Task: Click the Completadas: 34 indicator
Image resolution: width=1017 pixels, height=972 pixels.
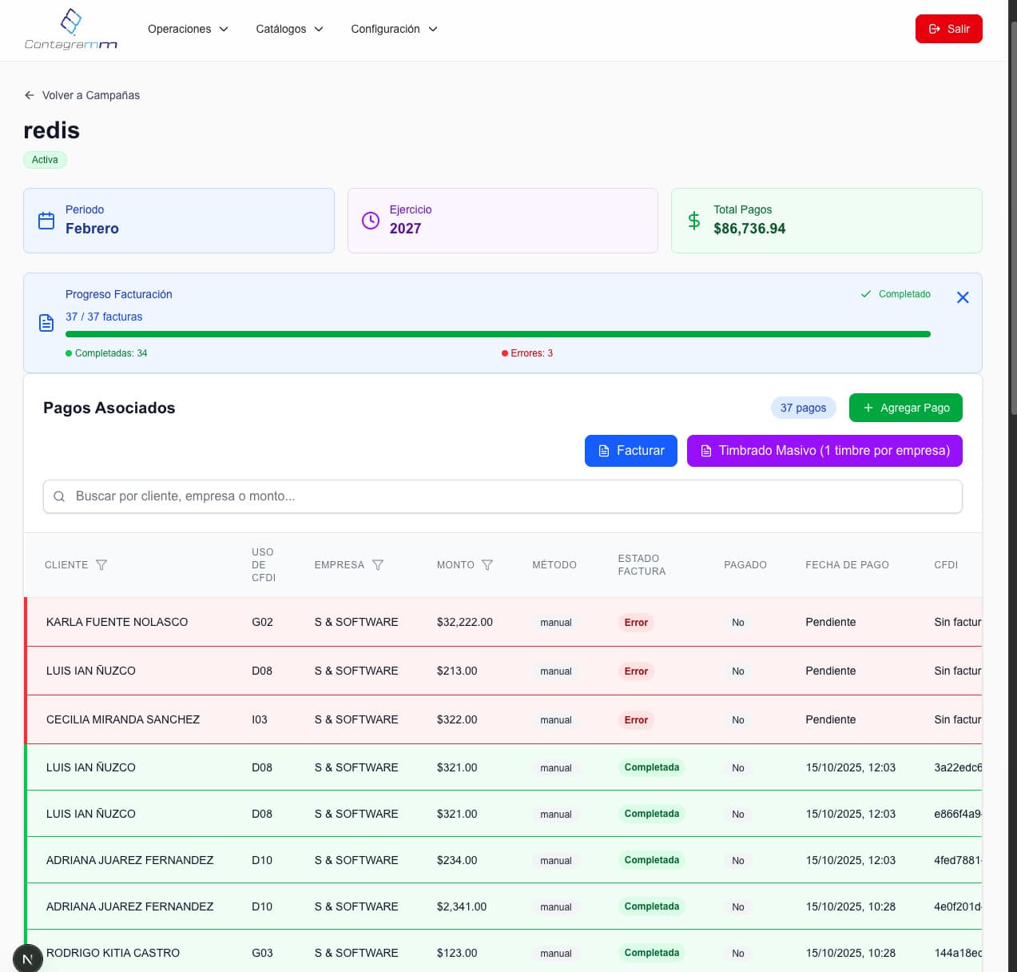Action: click(106, 353)
